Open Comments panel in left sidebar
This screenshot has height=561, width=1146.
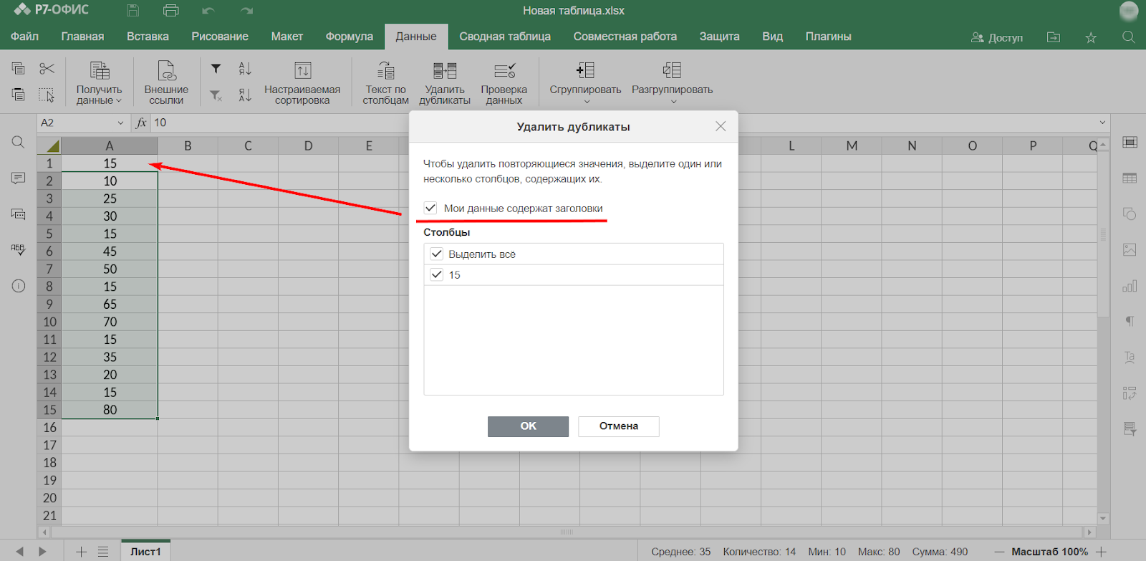point(19,178)
